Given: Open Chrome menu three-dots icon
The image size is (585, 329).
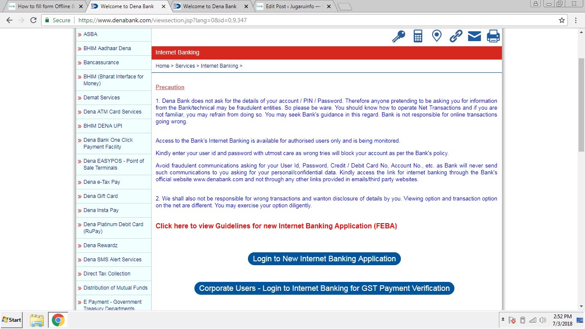Looking at the screenshot, I should pyautogui.click(x=575, y=20).
